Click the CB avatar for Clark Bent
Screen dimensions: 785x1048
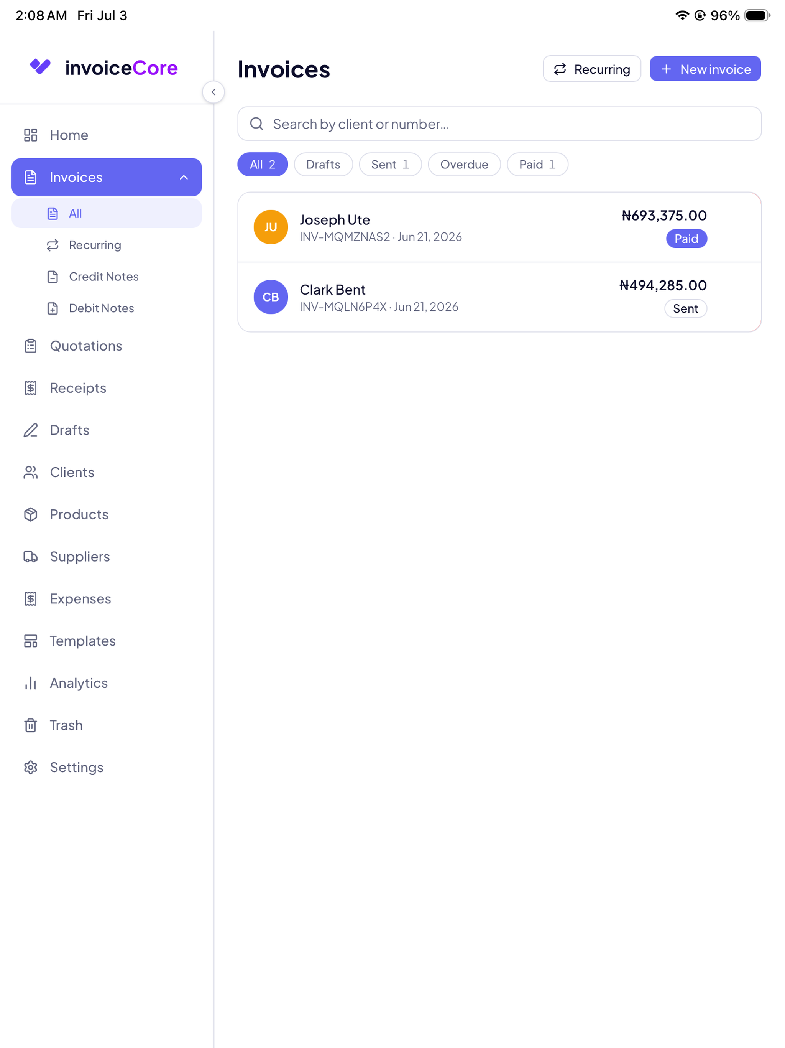coord(271,297)
